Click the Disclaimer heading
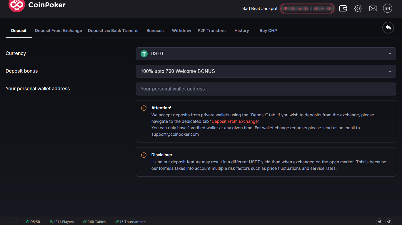 tap(162, 155)
